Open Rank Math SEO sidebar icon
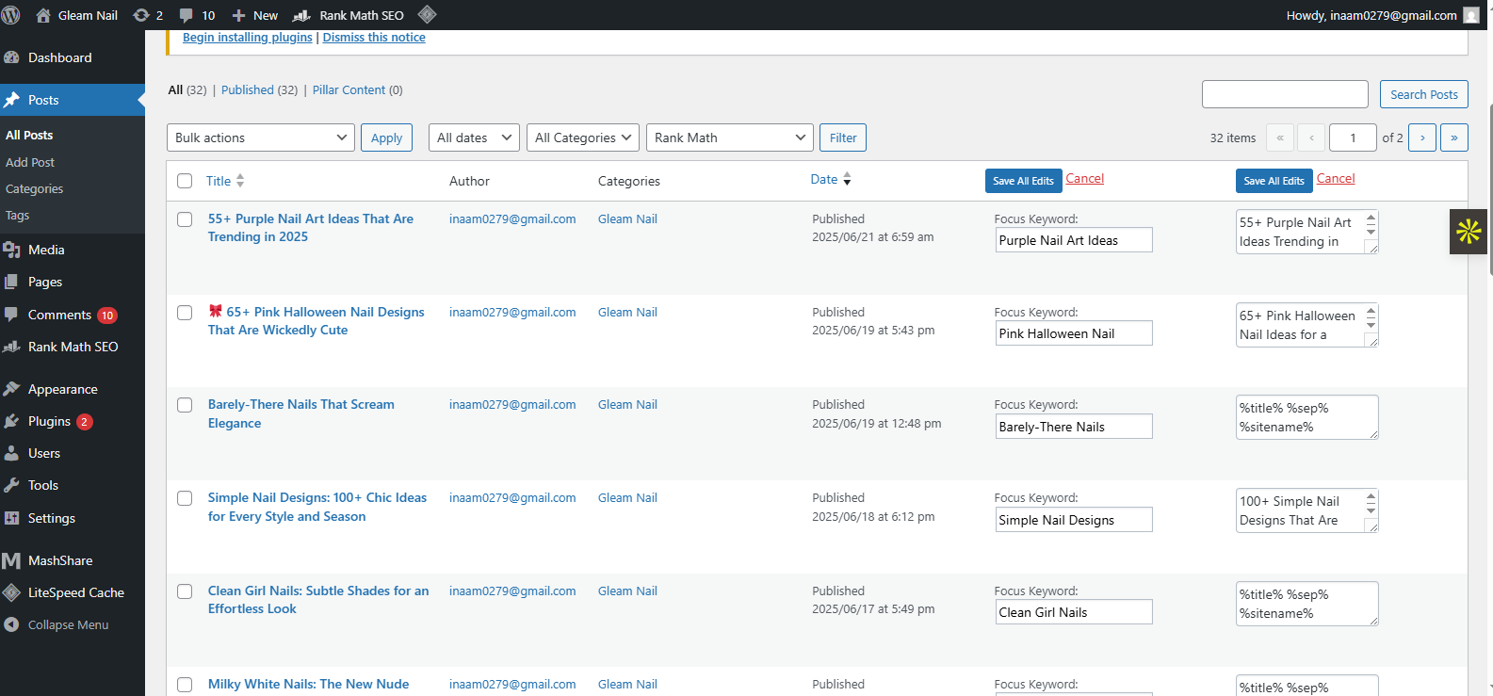The image size is (1493, 696). (11, 347)
